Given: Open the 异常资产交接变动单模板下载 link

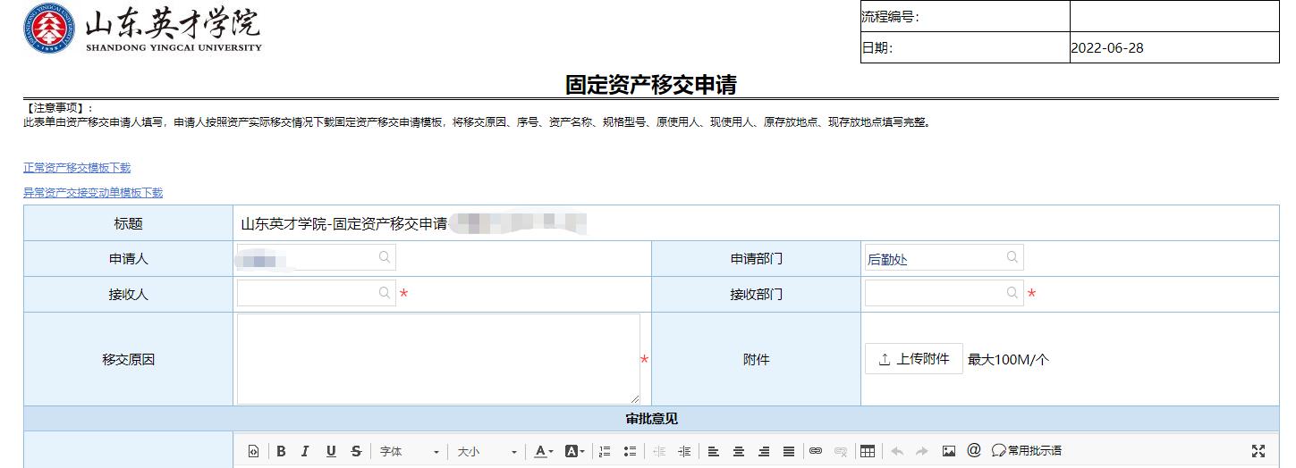Looking at the screenshot, I should pyautogui.click(x=93, y=193).
